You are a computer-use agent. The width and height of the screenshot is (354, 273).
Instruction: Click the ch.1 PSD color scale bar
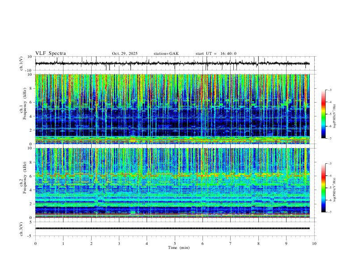[x=323, y=114]
